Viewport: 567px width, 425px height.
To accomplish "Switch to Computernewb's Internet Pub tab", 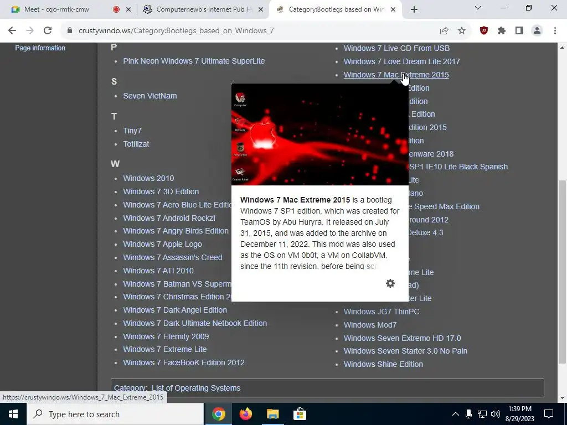I will coord(204,9).
